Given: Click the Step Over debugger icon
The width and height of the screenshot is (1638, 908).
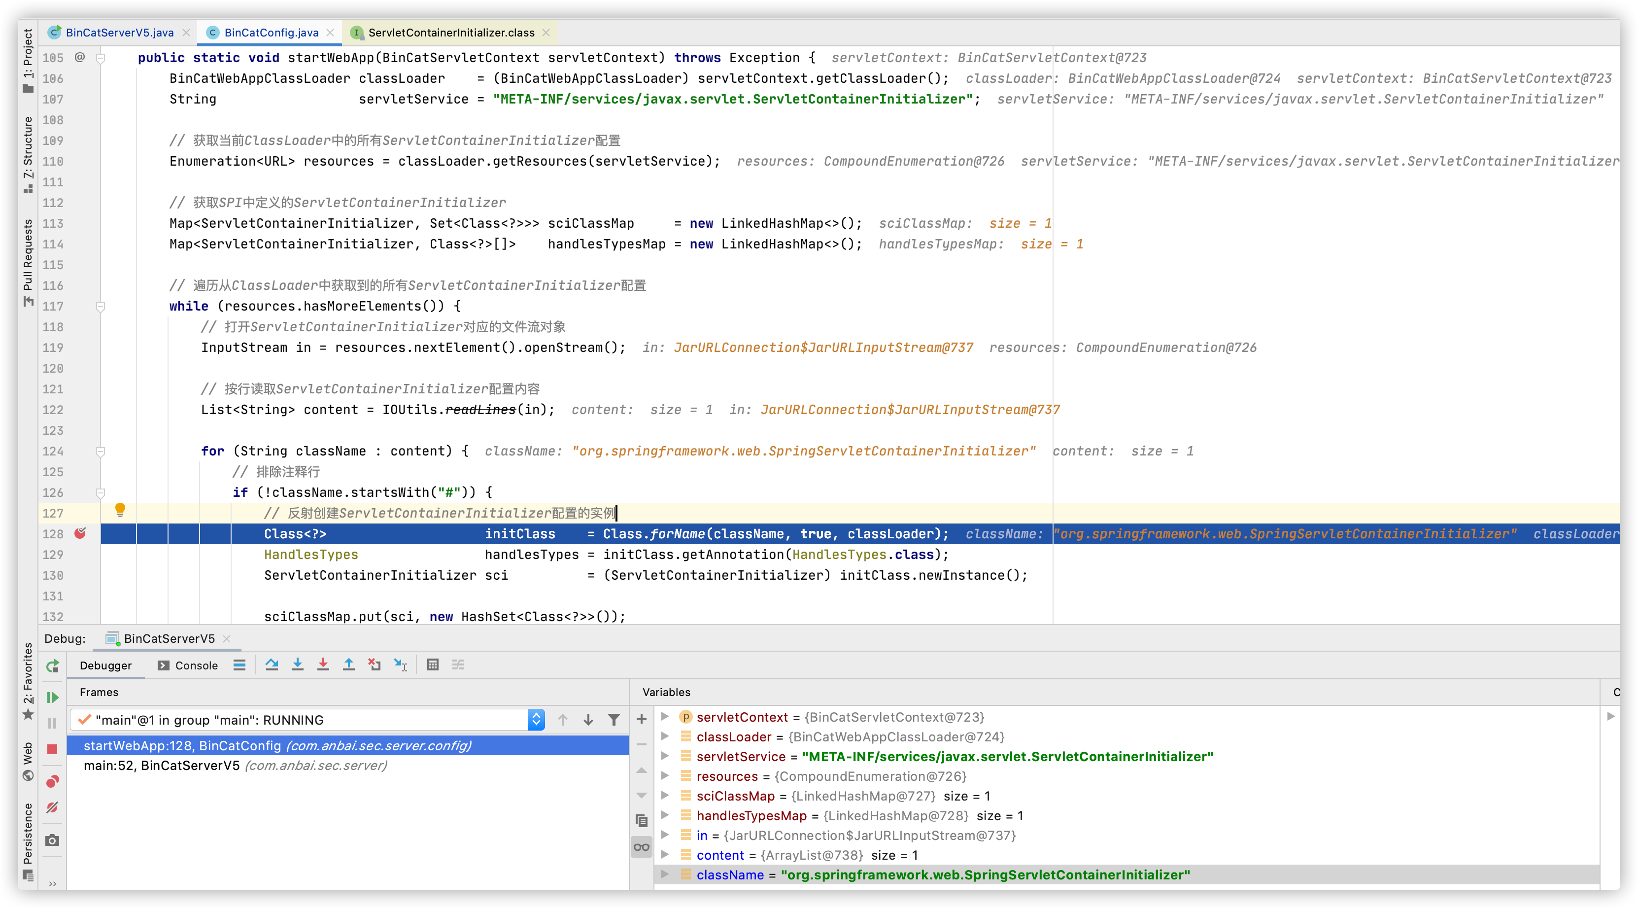Looking at the screenshot, I should pyautogui.click(x=272, y=665).
